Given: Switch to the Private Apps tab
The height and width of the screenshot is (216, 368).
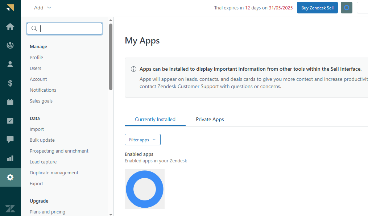Looking at the screenshot, I should (210, 119).
